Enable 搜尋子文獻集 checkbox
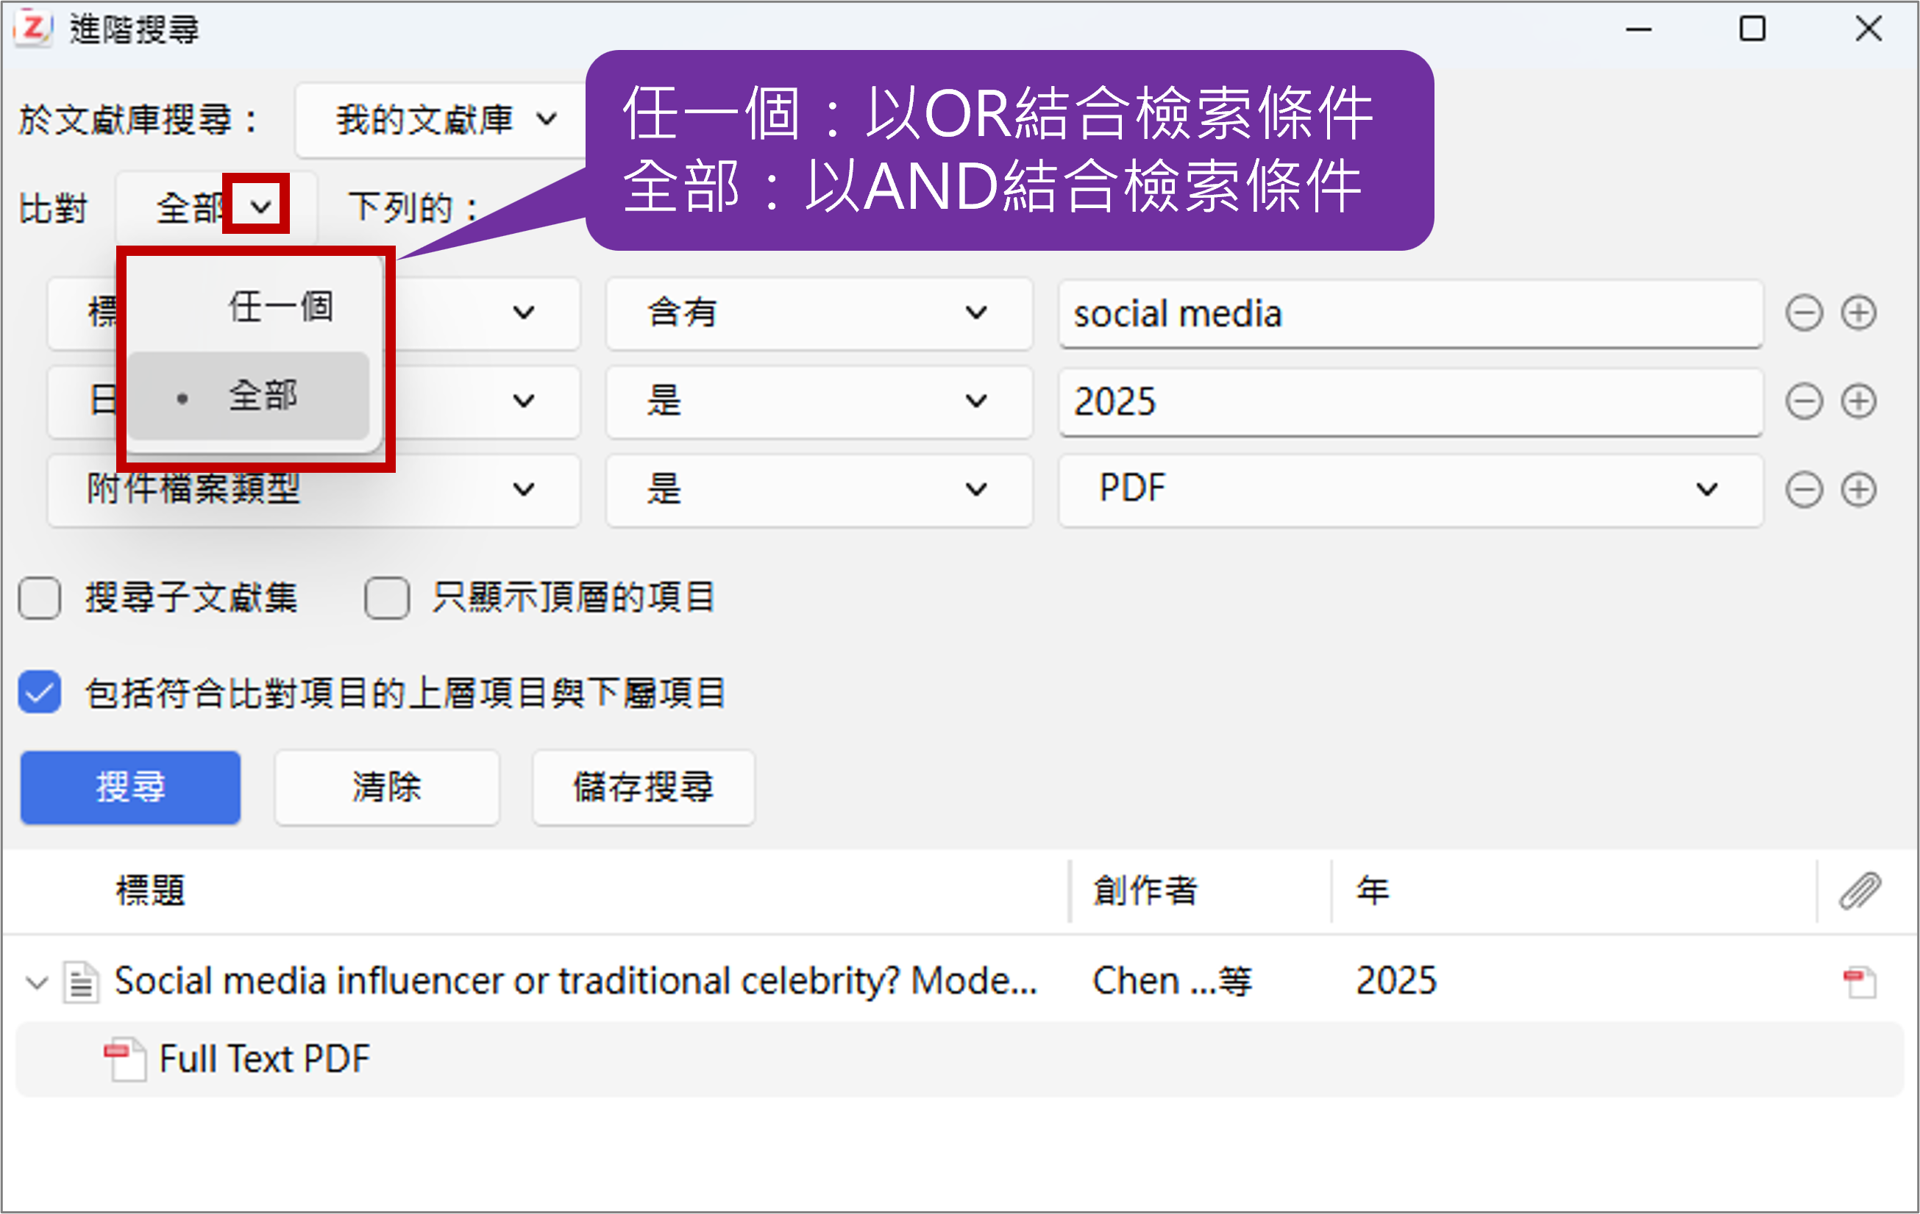 [40, 598]
